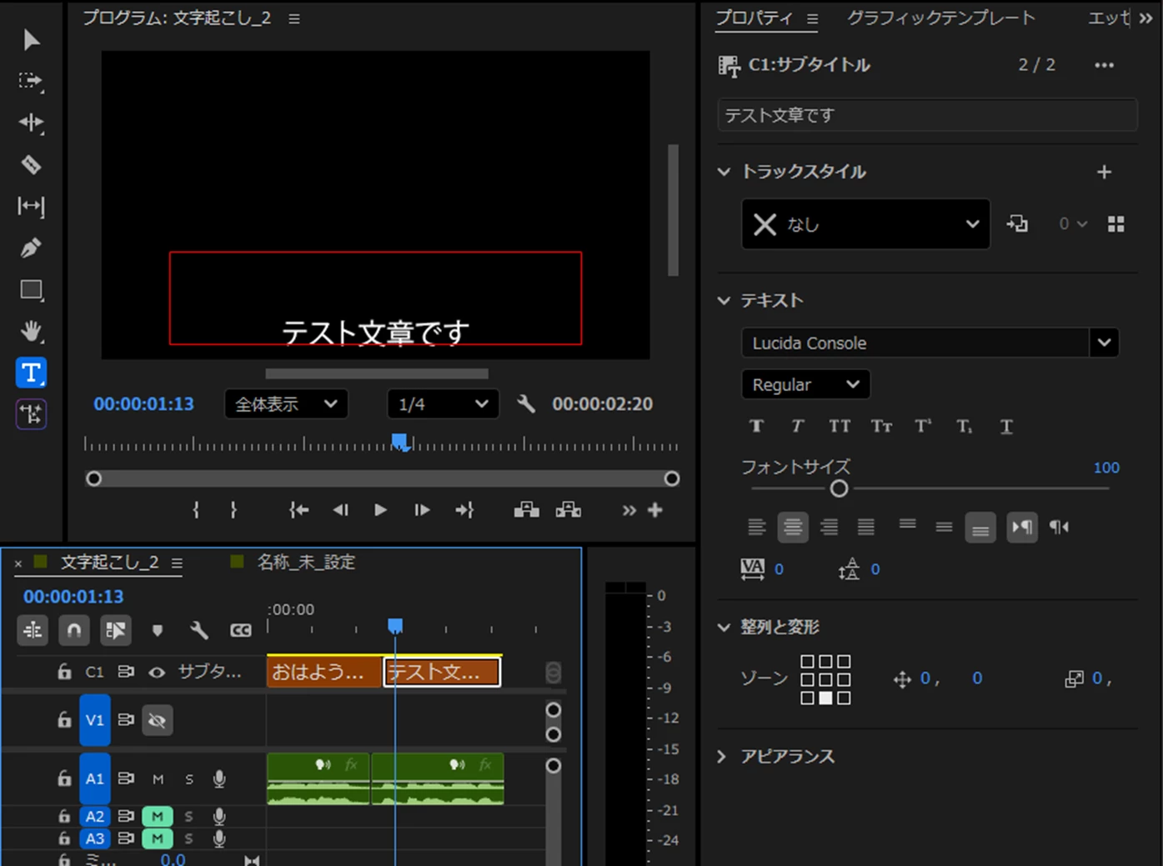Switch to the 名称_未_設定 sequence tab
The height and width of the screenshot is (866, 1163).
click(x=306, y=562)
